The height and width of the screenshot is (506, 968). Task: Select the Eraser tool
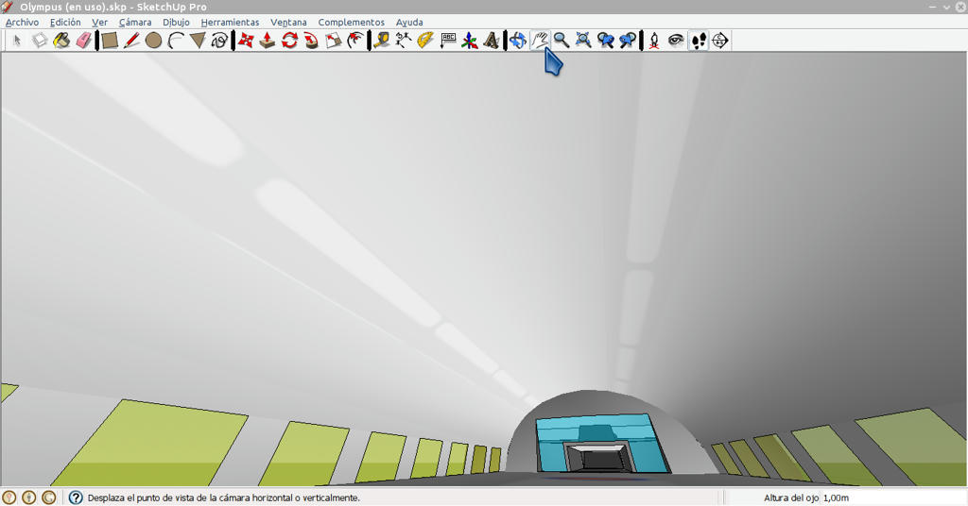point(84,41)
